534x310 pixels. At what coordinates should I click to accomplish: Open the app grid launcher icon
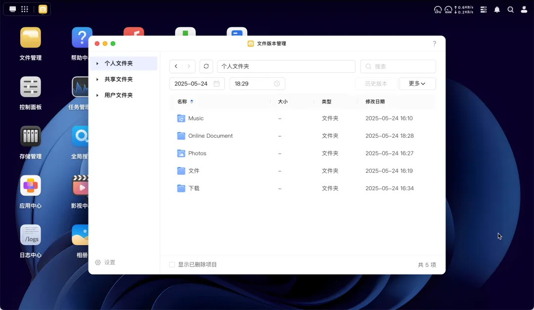(x=25, y=9)
